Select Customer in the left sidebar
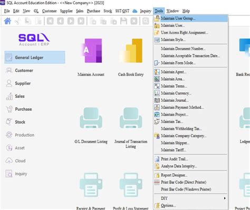 point(35,70)
